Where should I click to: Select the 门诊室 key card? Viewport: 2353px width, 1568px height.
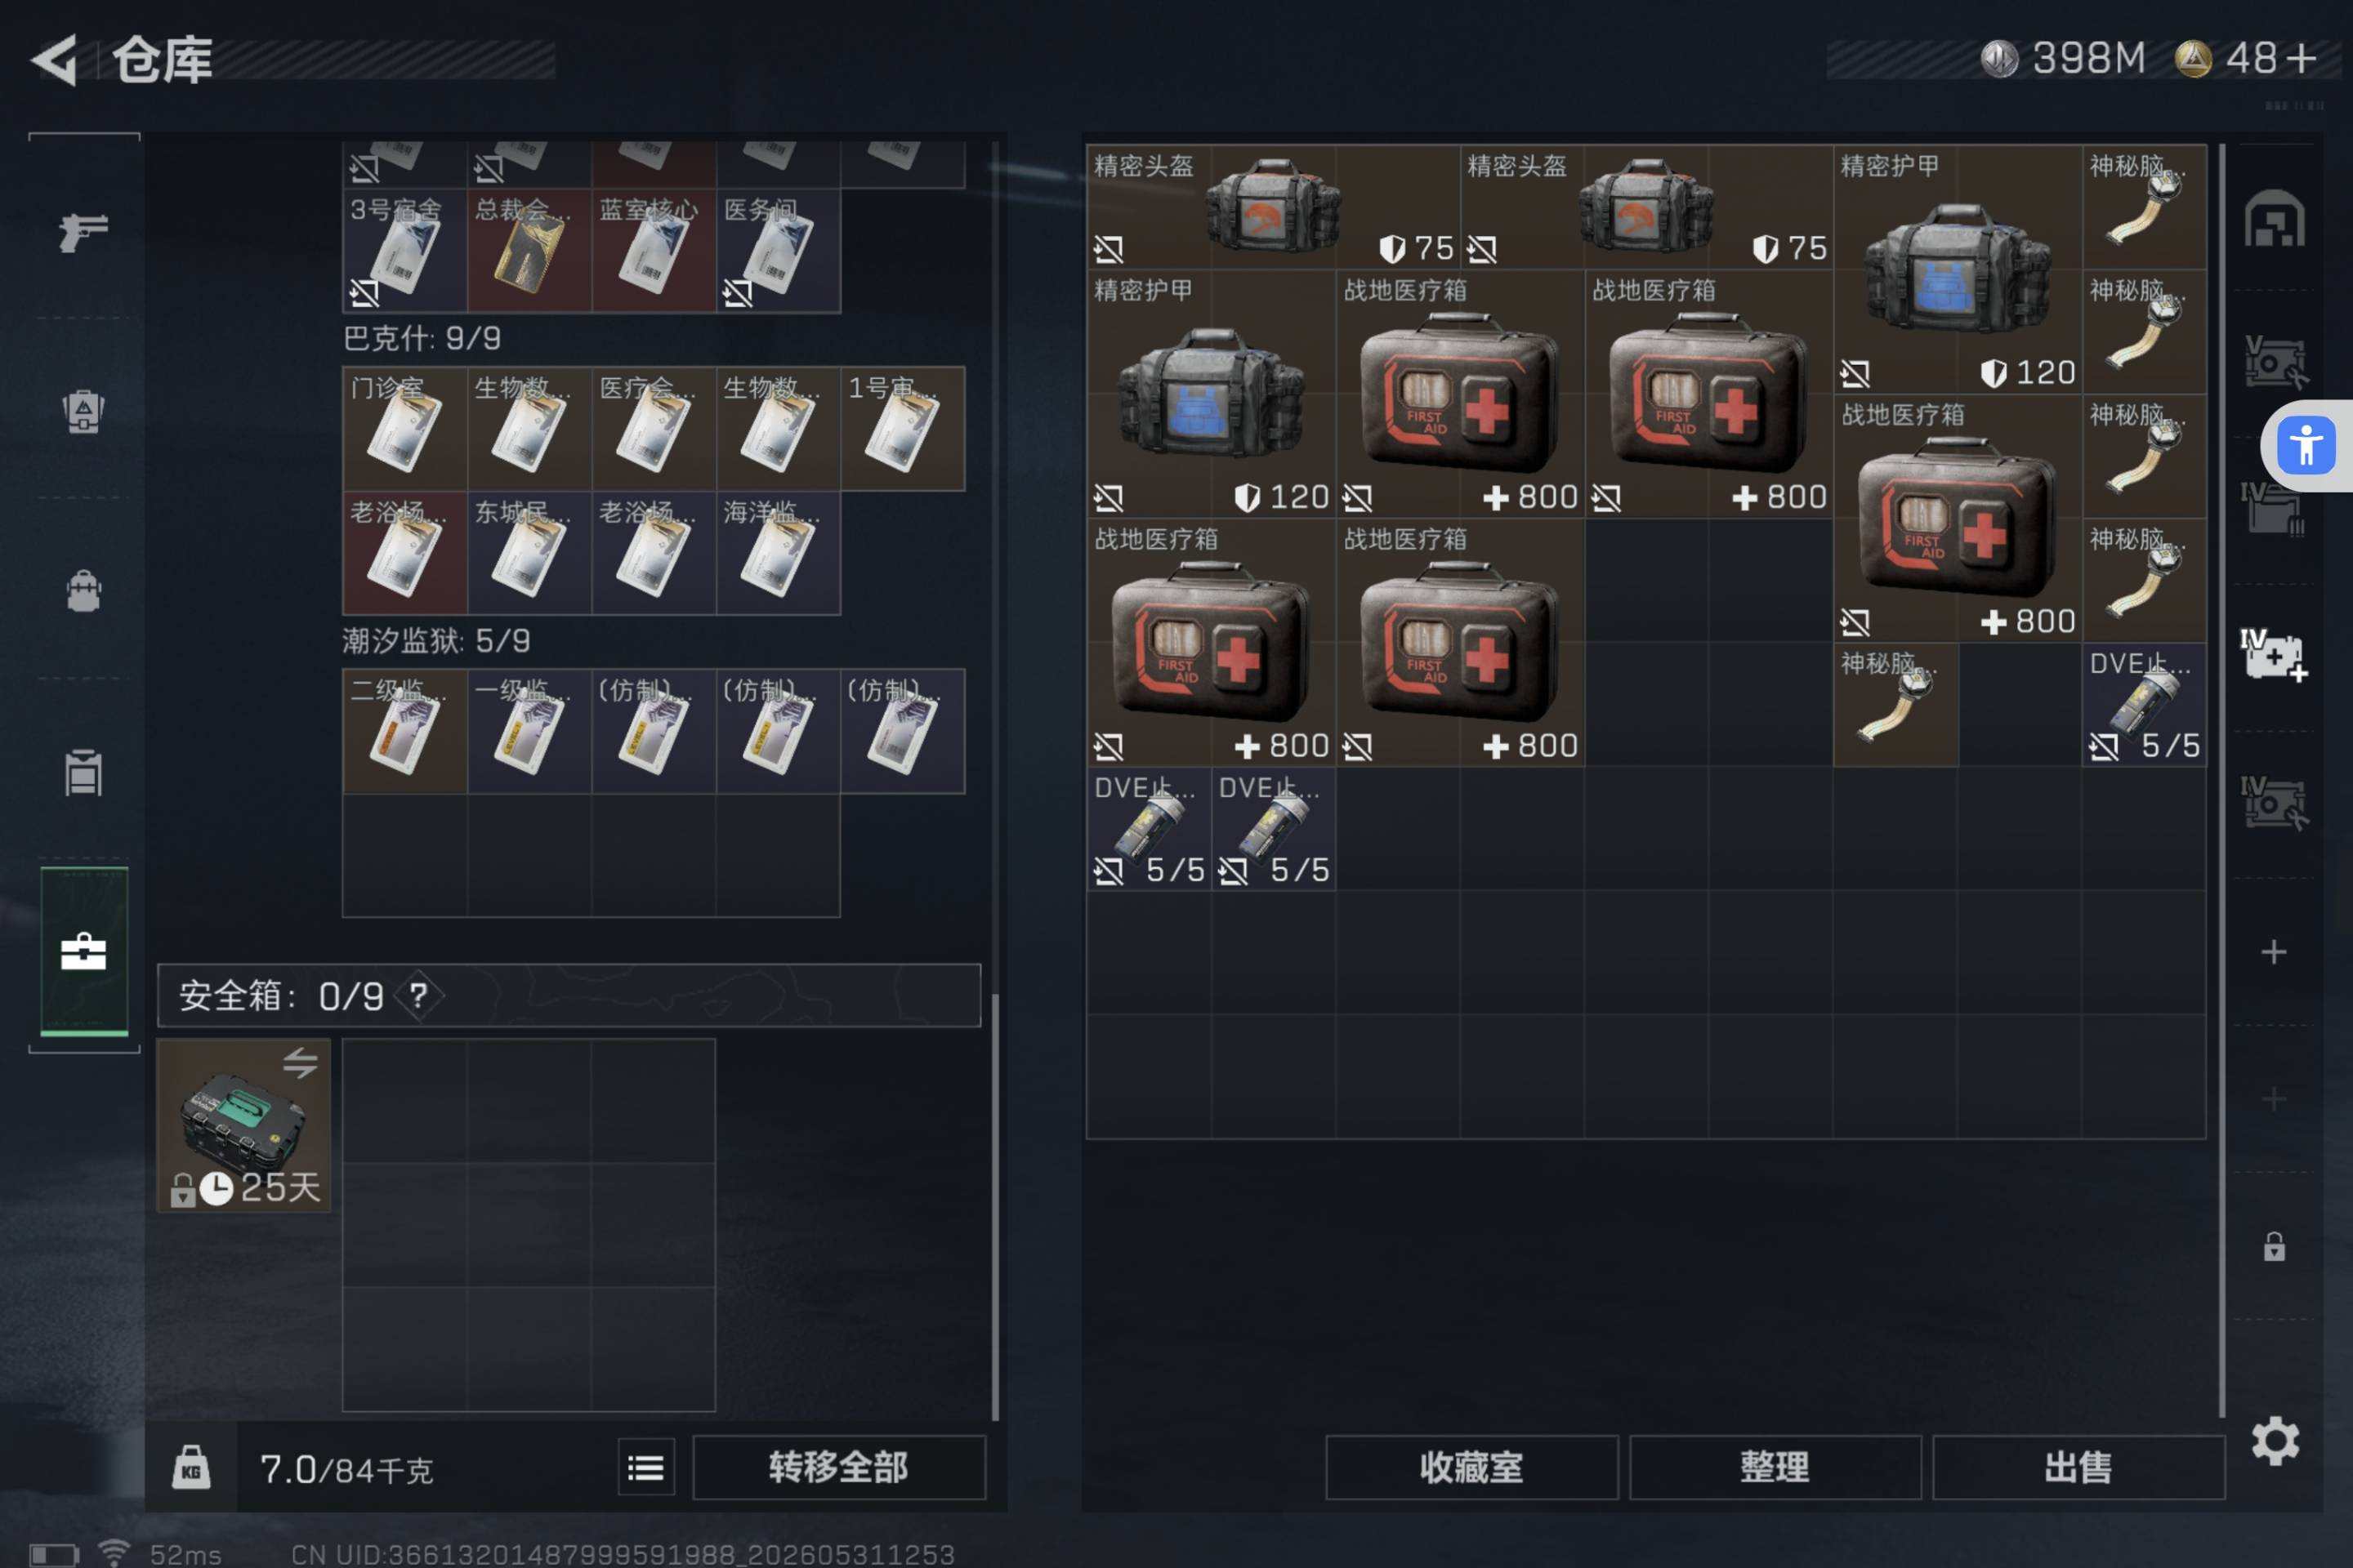click(404, 428)
